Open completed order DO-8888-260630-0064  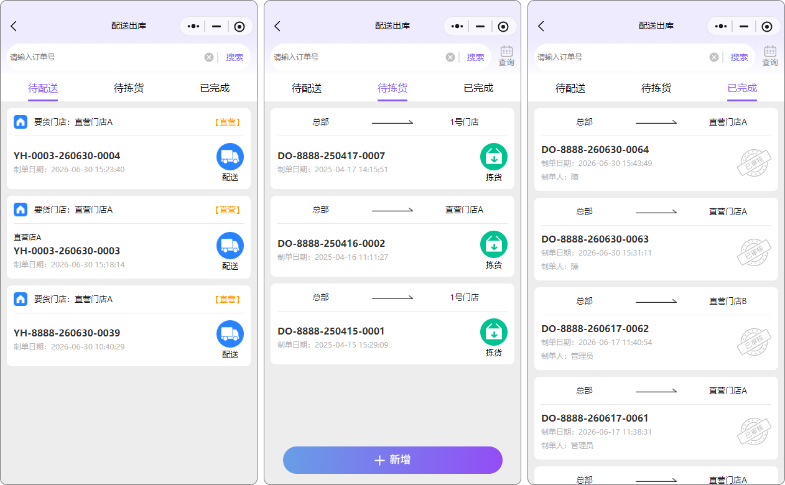click(x=656, y=149)
